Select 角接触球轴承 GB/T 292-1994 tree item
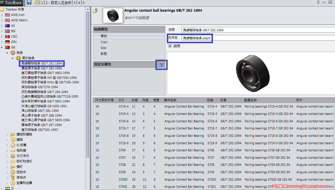Screen dimensions: 335x190 [x=41, y=63]
